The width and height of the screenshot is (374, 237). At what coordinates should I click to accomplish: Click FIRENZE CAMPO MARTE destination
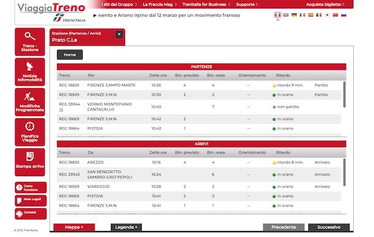(112, 85)
